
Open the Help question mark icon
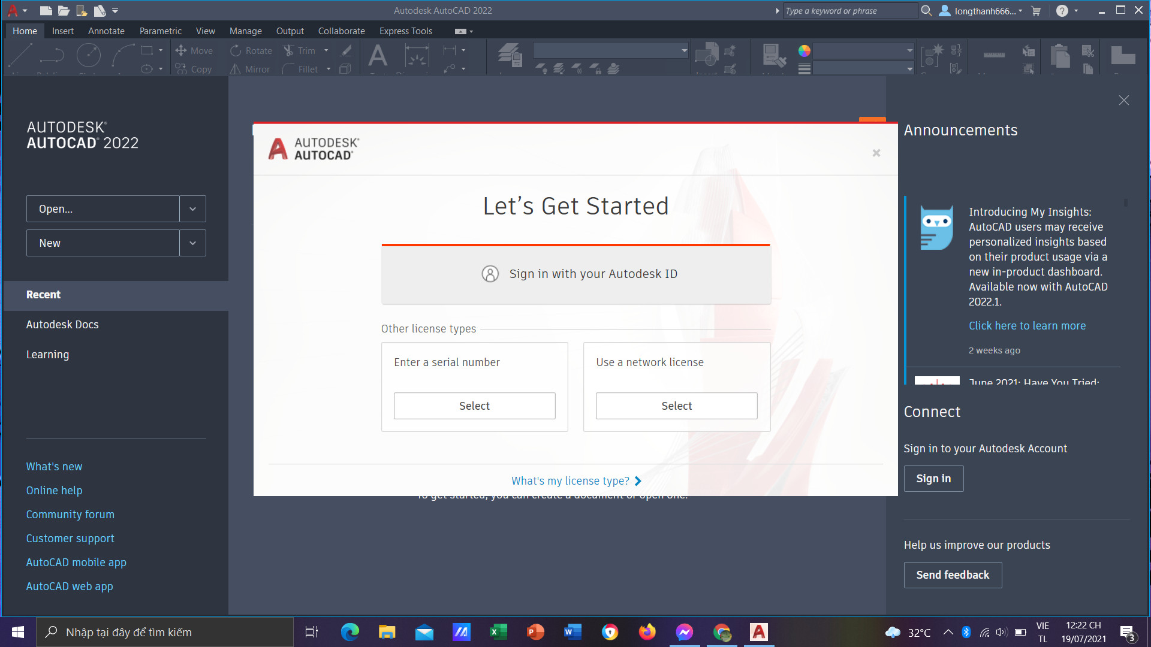click(1062, 11)
